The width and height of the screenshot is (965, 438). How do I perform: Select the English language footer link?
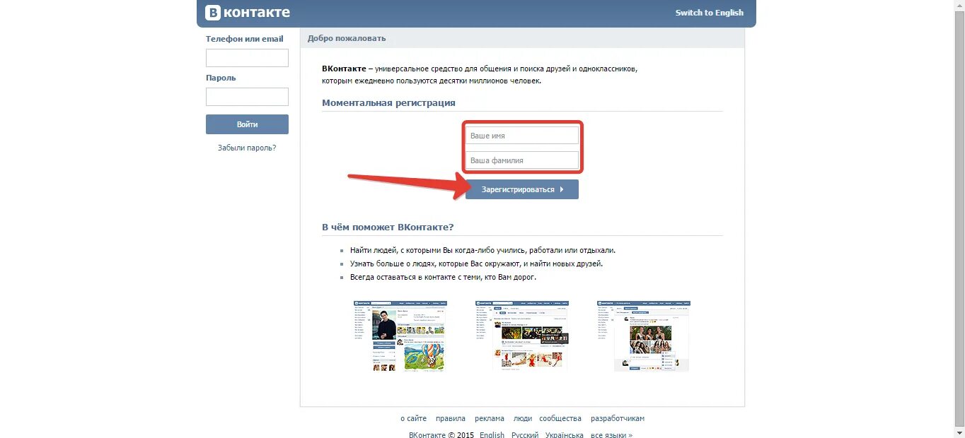[x=492, y=434]
